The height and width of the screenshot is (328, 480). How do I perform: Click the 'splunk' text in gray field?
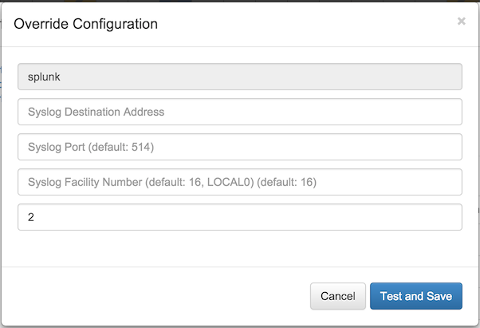pyautogui.click(x=45, y=77)
